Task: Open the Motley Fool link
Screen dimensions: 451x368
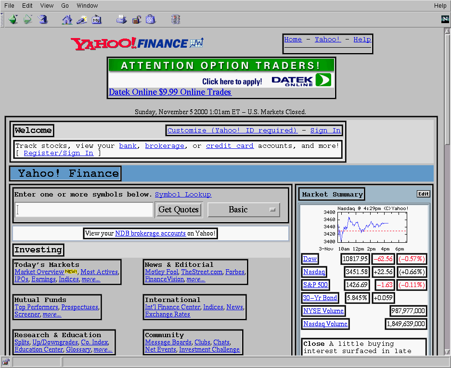Action: (x=162, y=272)
